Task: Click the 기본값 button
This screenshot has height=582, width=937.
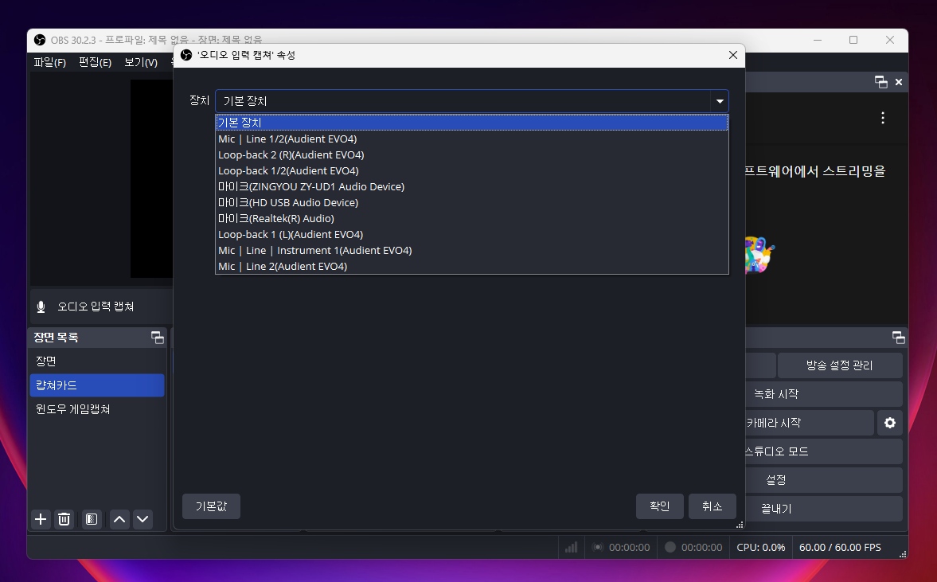Action: (212, 506)
